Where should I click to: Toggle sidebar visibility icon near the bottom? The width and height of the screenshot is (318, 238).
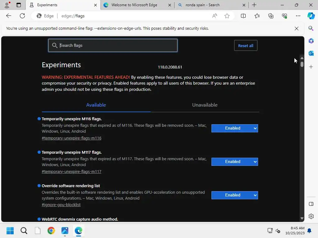pyautogui.click(x=311, y=204)
